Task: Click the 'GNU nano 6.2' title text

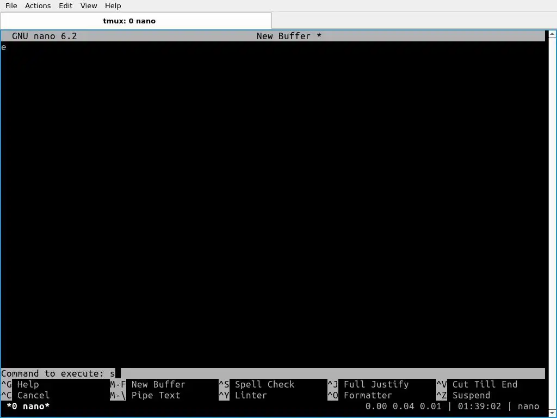Action: pyautogui.click(x=45, y=36)
